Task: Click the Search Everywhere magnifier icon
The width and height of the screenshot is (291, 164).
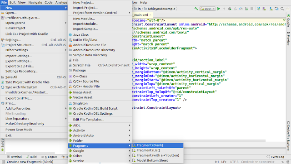Action: [282, 9]
